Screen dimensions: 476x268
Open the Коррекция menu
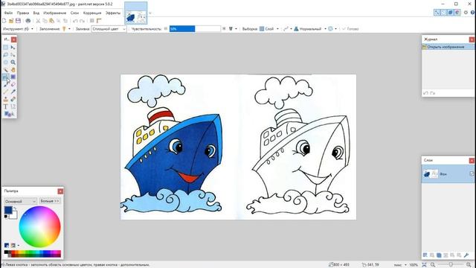coord(92,13)
